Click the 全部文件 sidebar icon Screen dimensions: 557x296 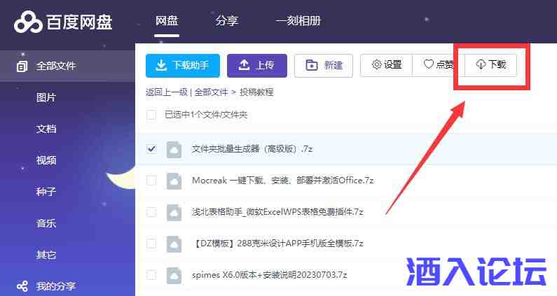tap(22, 66)
